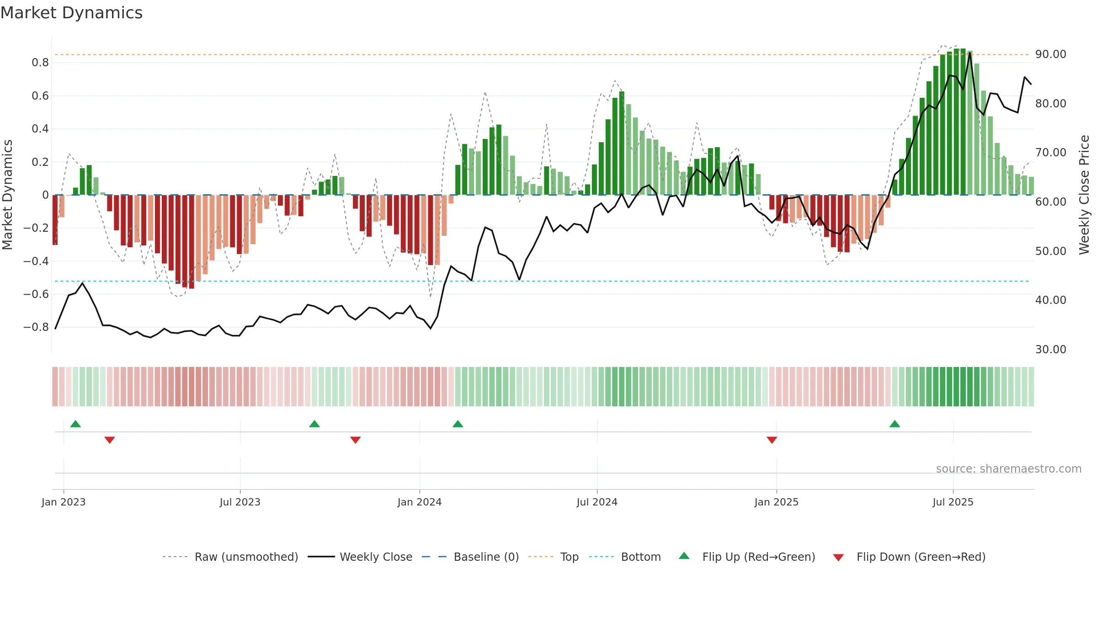The image size is (1097, 617).
Task: Click the Jan 2025 x-axis label
Action: (777, 502)
